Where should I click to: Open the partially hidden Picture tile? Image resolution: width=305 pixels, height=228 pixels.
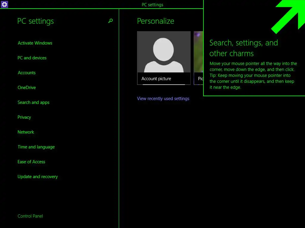tap(198, 58)
